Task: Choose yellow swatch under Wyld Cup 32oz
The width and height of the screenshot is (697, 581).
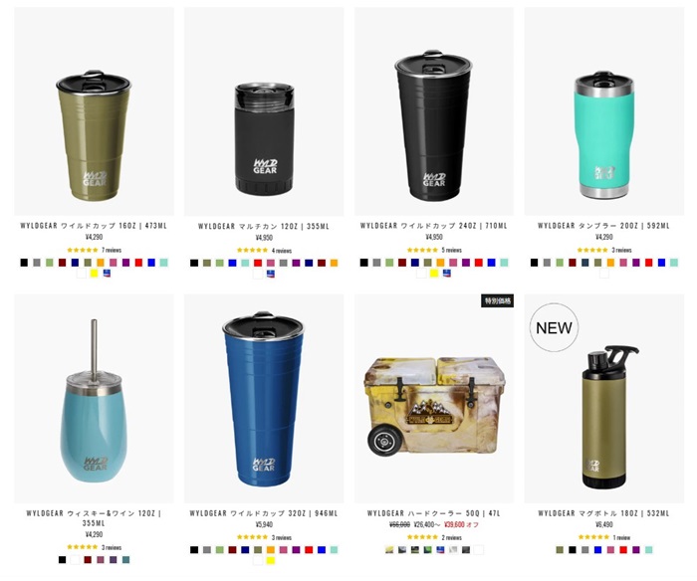Action: [x=270, y=560]
